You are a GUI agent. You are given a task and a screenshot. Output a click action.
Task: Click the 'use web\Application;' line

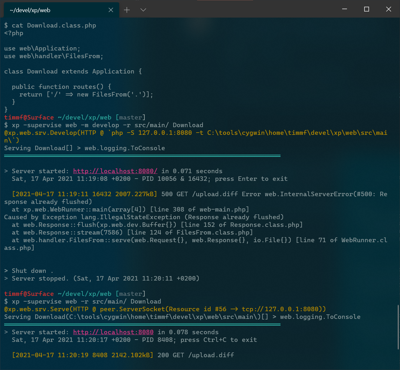[x=42, y=48]
